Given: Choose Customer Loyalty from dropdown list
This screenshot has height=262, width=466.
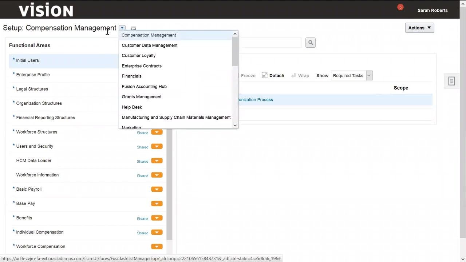Looking at the screenshot, I should click(175, 55).
